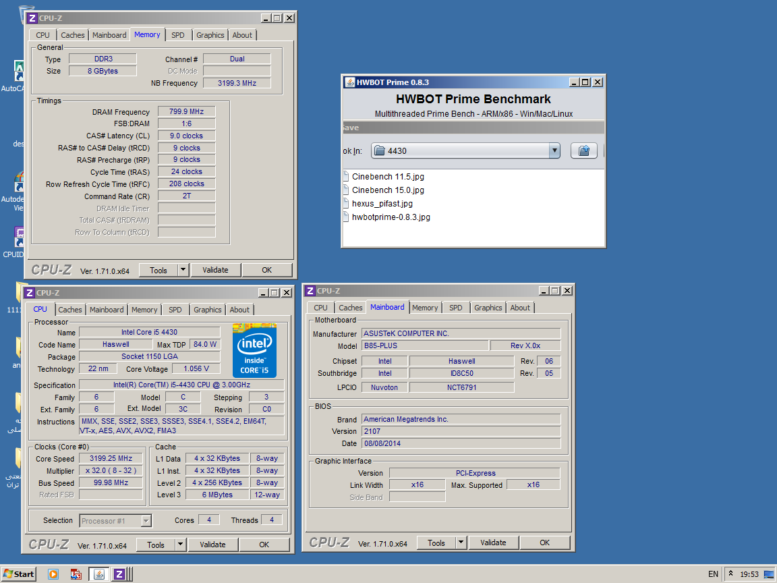Click the B85-PLUS model field

pyautogui.click(x=425, y=345)
